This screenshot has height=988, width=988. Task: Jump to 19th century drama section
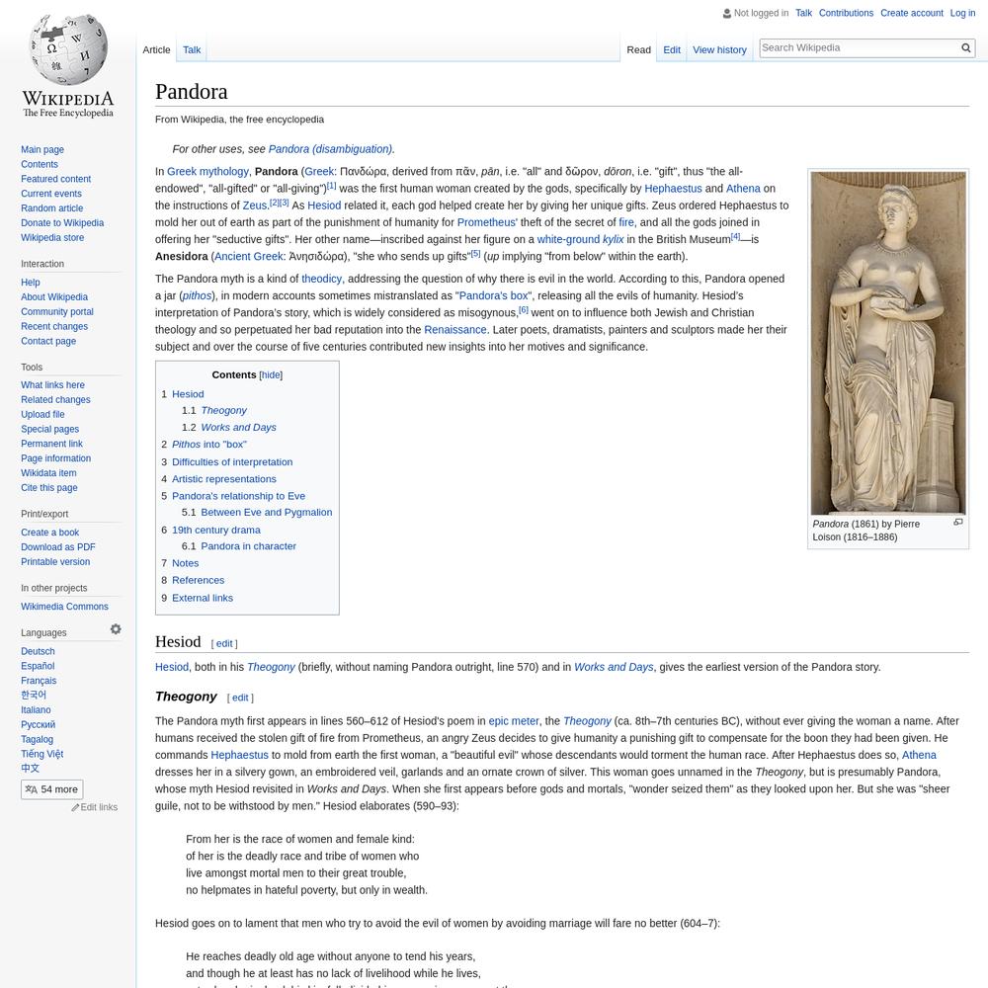216,530
